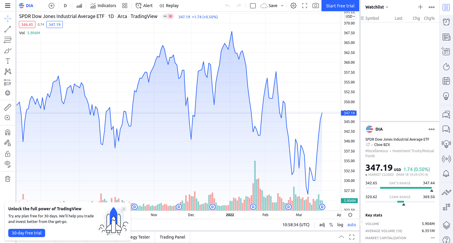Toggle percent scale mode
This screenshot has width=453, height=243.
331,225
